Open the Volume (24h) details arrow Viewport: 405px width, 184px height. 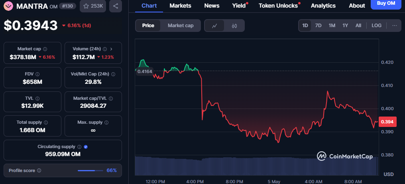click(111, 49)
